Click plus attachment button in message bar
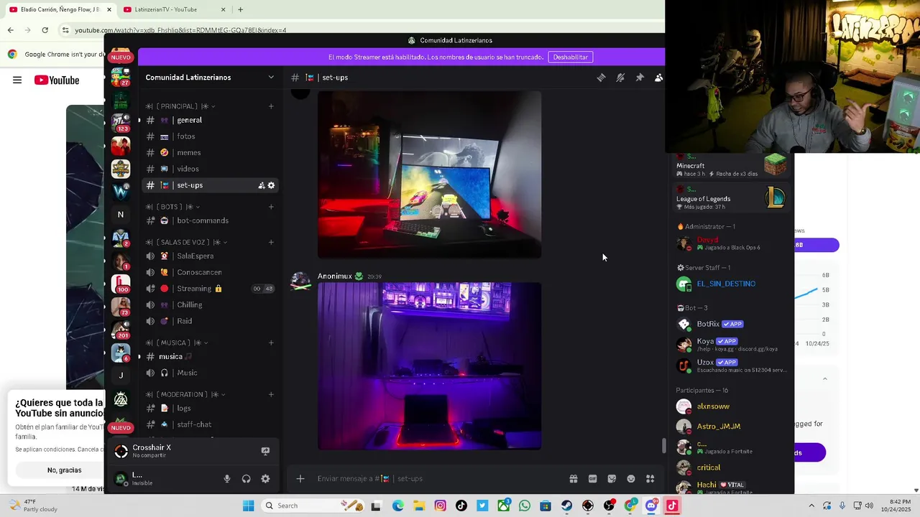Image resolution: width=920 pixels, height=517 pixels. pos(300,479)
